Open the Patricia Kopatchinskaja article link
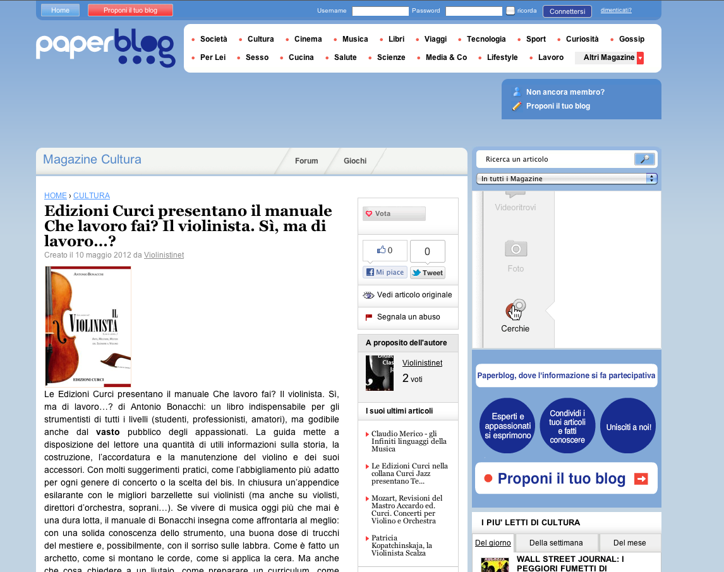Screen dimensions: 724x572 (x=402, y=545)
